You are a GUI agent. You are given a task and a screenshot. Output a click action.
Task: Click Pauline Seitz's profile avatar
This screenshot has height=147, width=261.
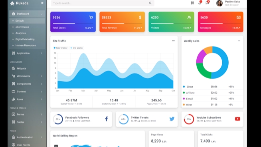[219, 3]
